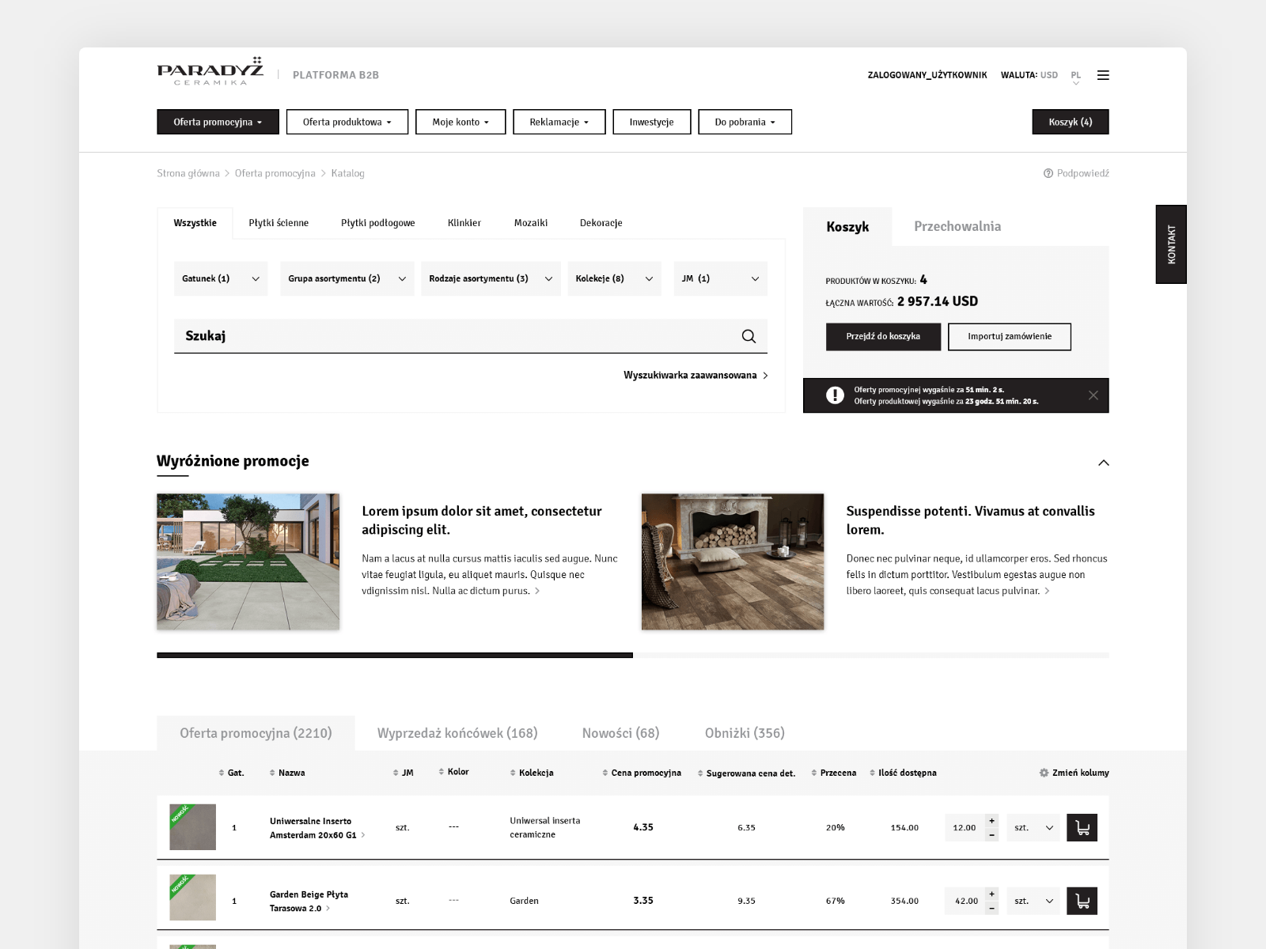Expand the Gatunek (1) filter
This screenshot has width=1266, height=949.
click(221, 278)
